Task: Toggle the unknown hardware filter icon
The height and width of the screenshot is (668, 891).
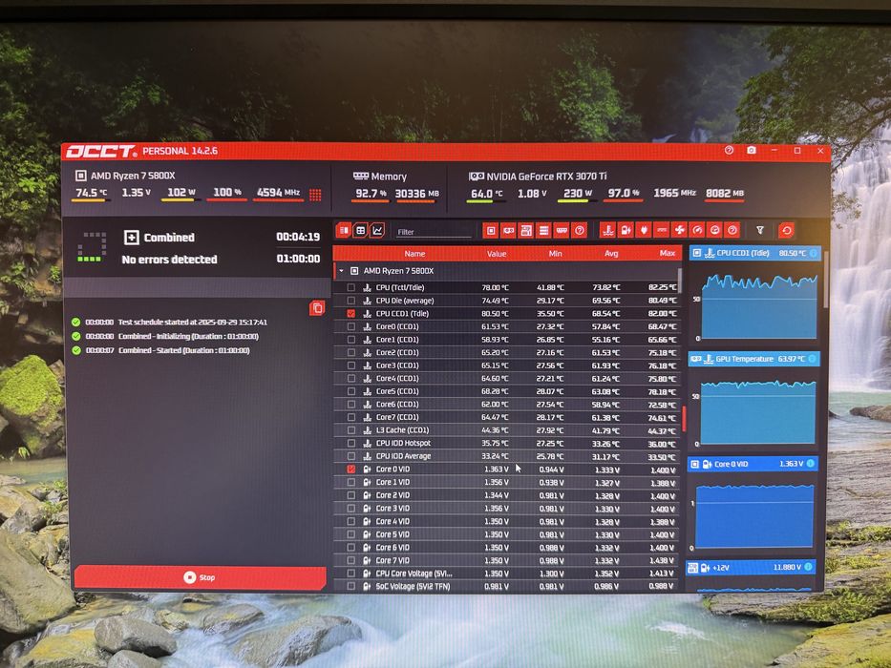Action: coord(579,231)
